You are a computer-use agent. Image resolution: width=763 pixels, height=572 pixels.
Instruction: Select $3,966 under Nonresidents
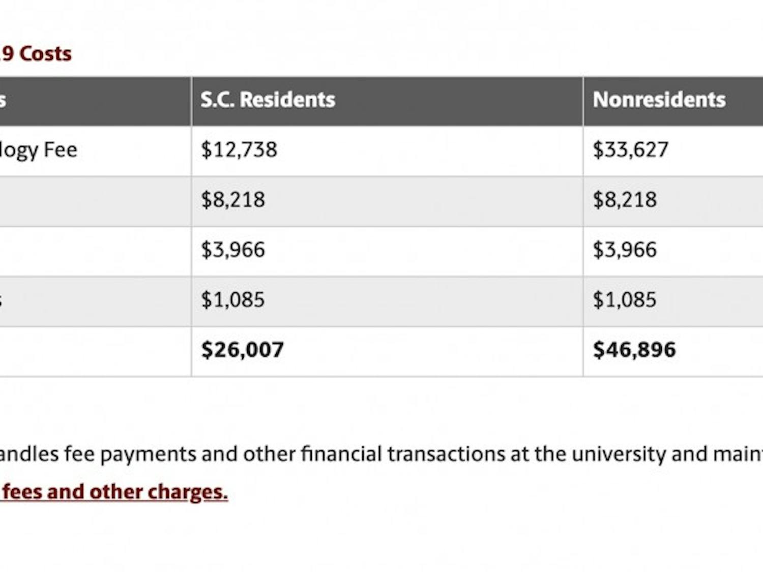click(625, 250)
